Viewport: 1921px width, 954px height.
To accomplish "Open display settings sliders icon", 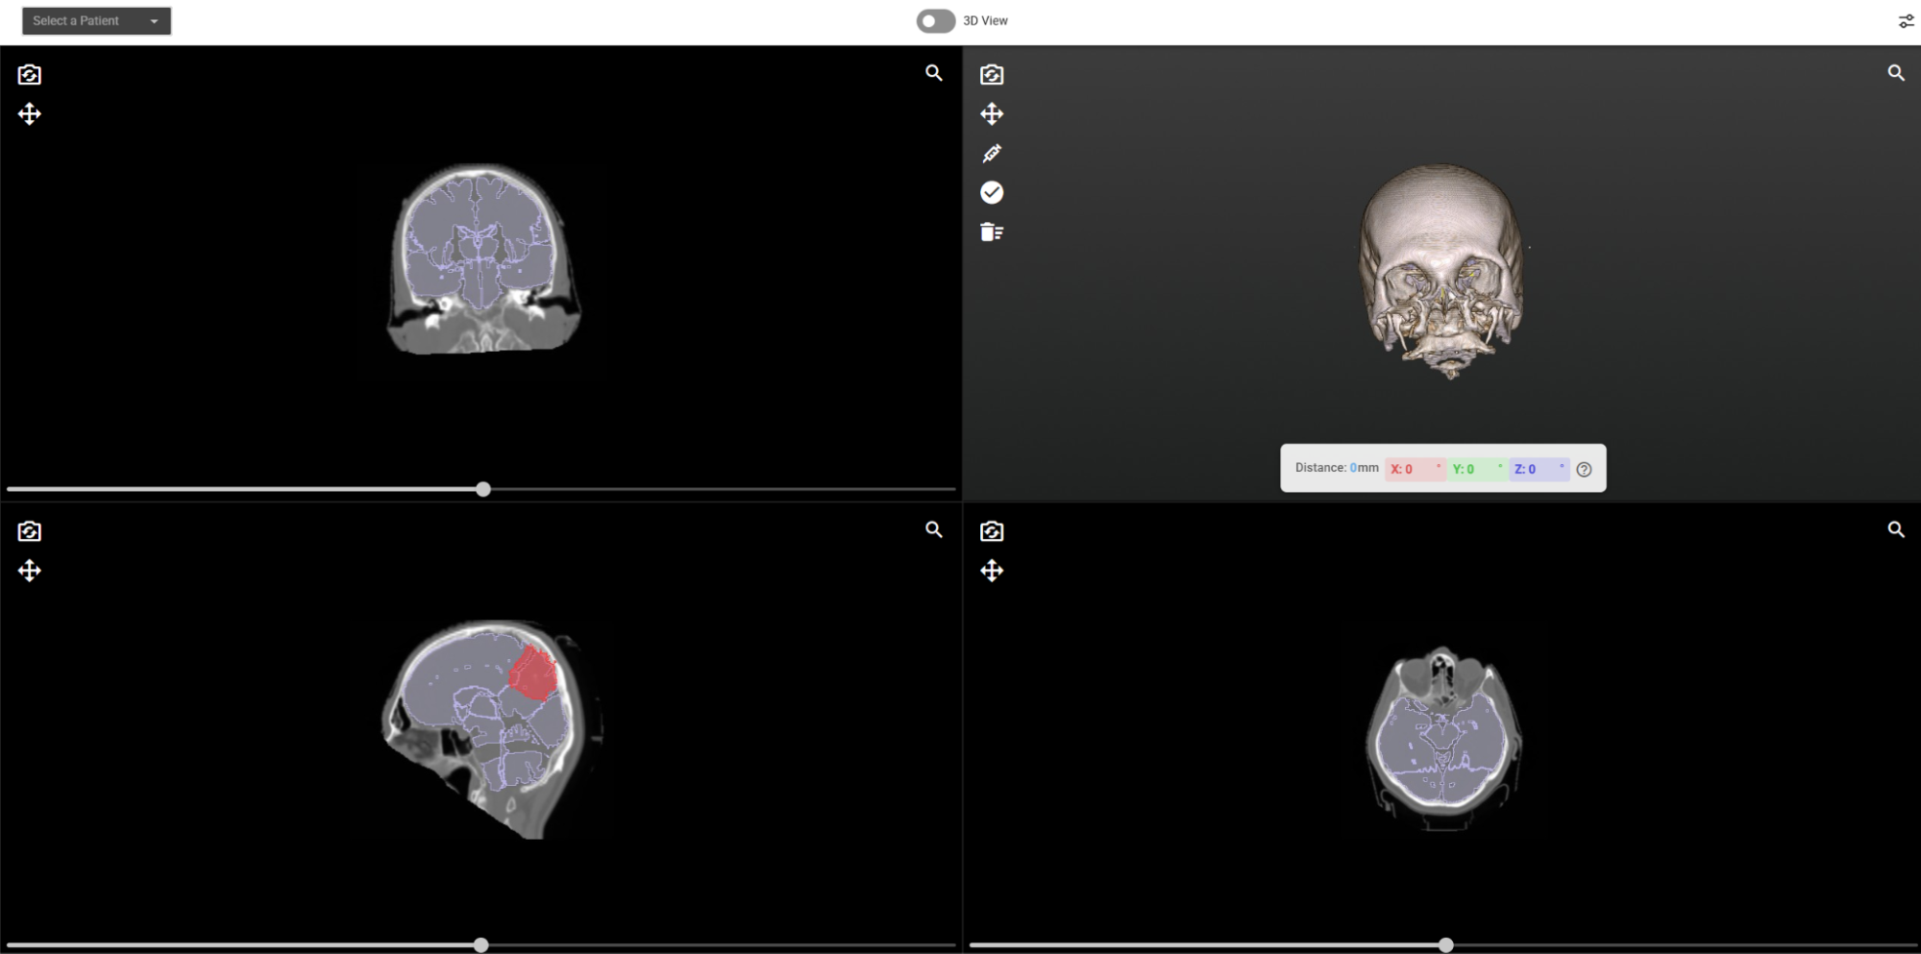I will coord(1906,21).
